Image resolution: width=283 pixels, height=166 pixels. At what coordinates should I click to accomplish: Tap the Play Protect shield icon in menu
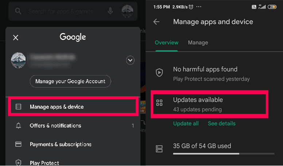point(18,163)
